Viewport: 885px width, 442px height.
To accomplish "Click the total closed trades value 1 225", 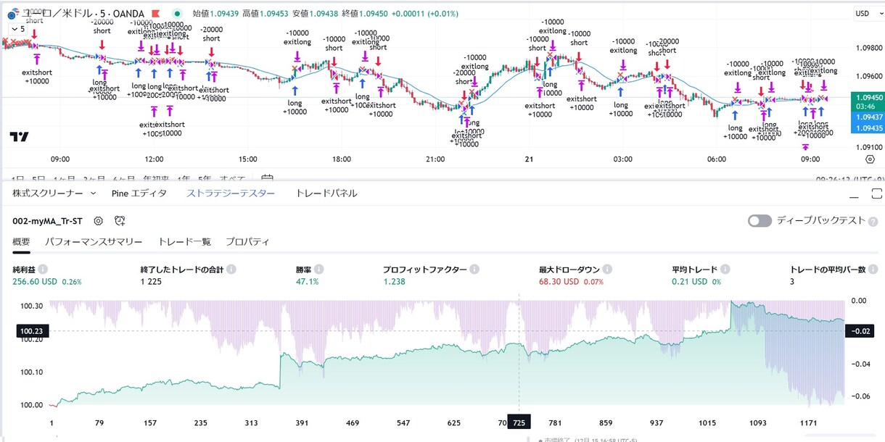I will 152,281.
